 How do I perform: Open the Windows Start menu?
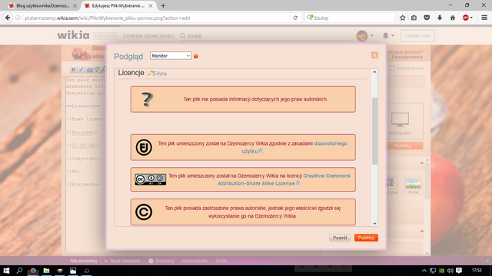click(x=6, y=271)
